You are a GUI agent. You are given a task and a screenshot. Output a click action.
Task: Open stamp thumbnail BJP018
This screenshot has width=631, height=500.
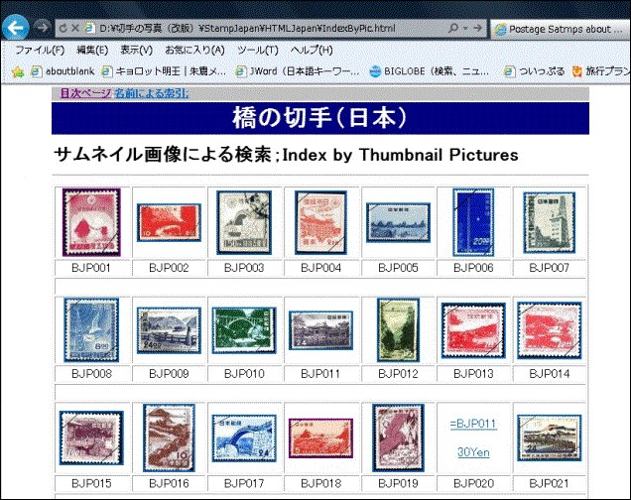click(320, 437)
